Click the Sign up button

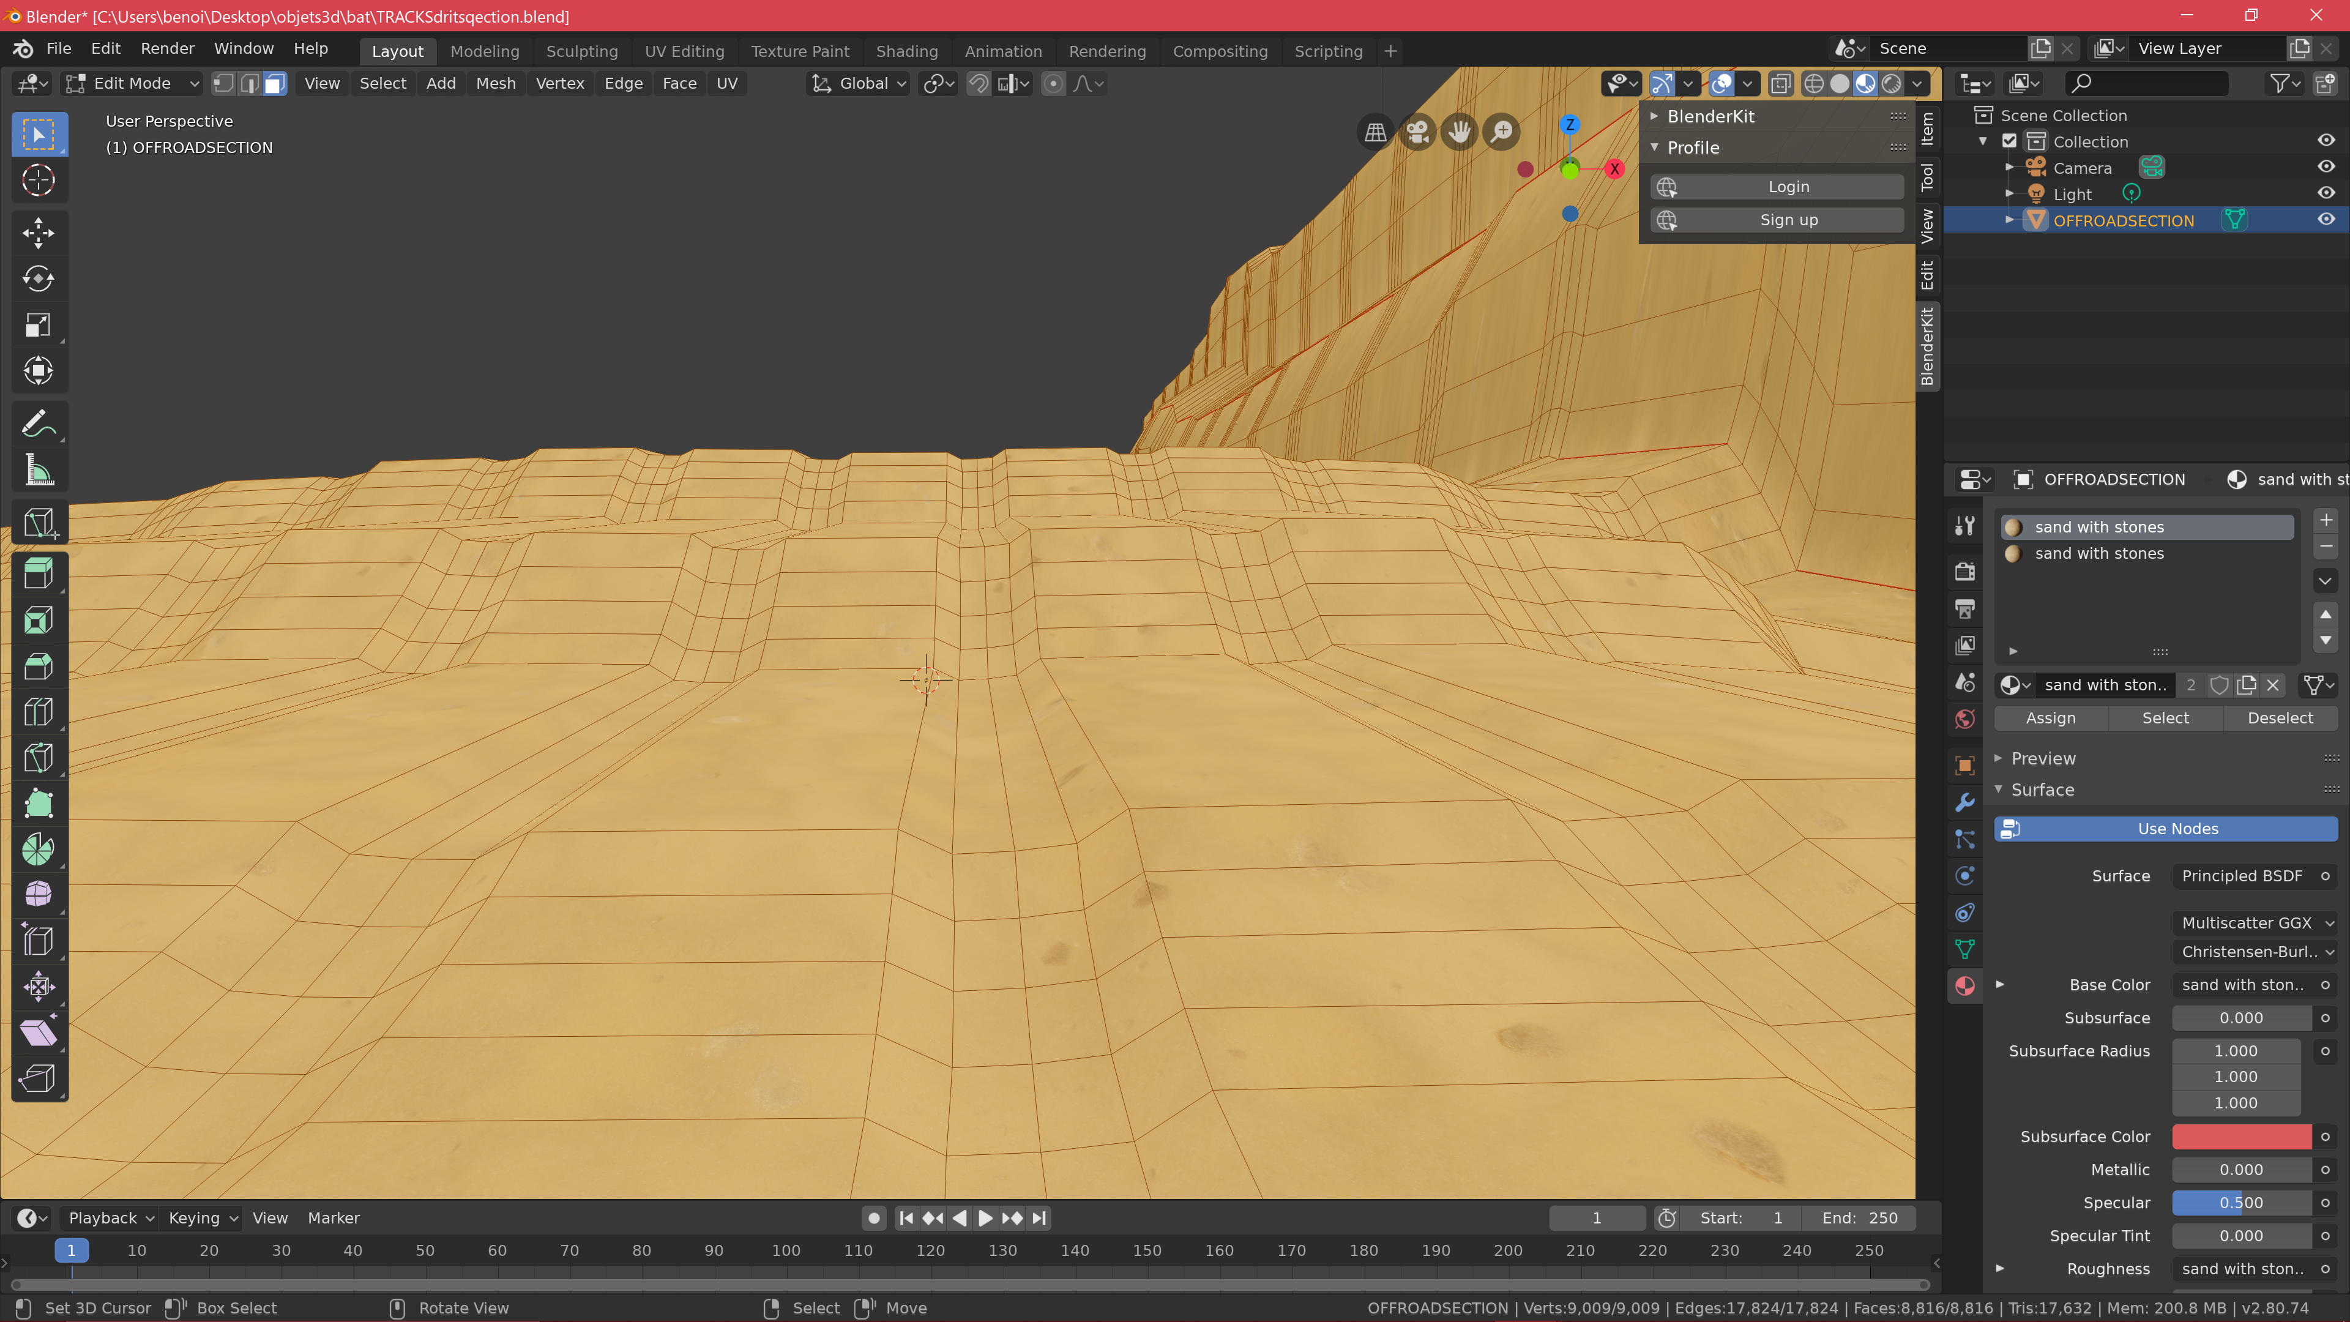pyautogui.click(x=1776, y=220)
